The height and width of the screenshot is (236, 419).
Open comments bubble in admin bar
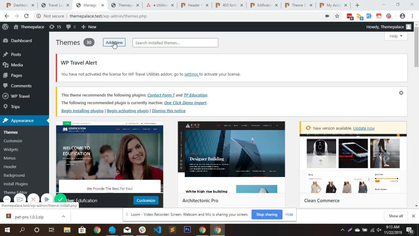click(71, 27)
